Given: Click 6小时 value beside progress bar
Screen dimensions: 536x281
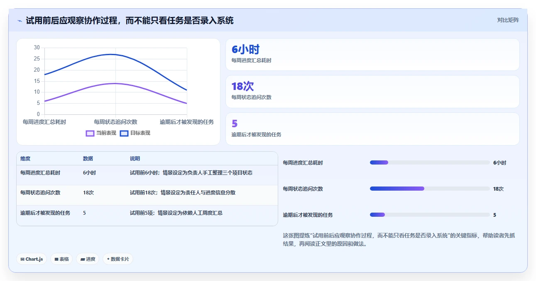Looking at the screenshot, I should (499, 162).
